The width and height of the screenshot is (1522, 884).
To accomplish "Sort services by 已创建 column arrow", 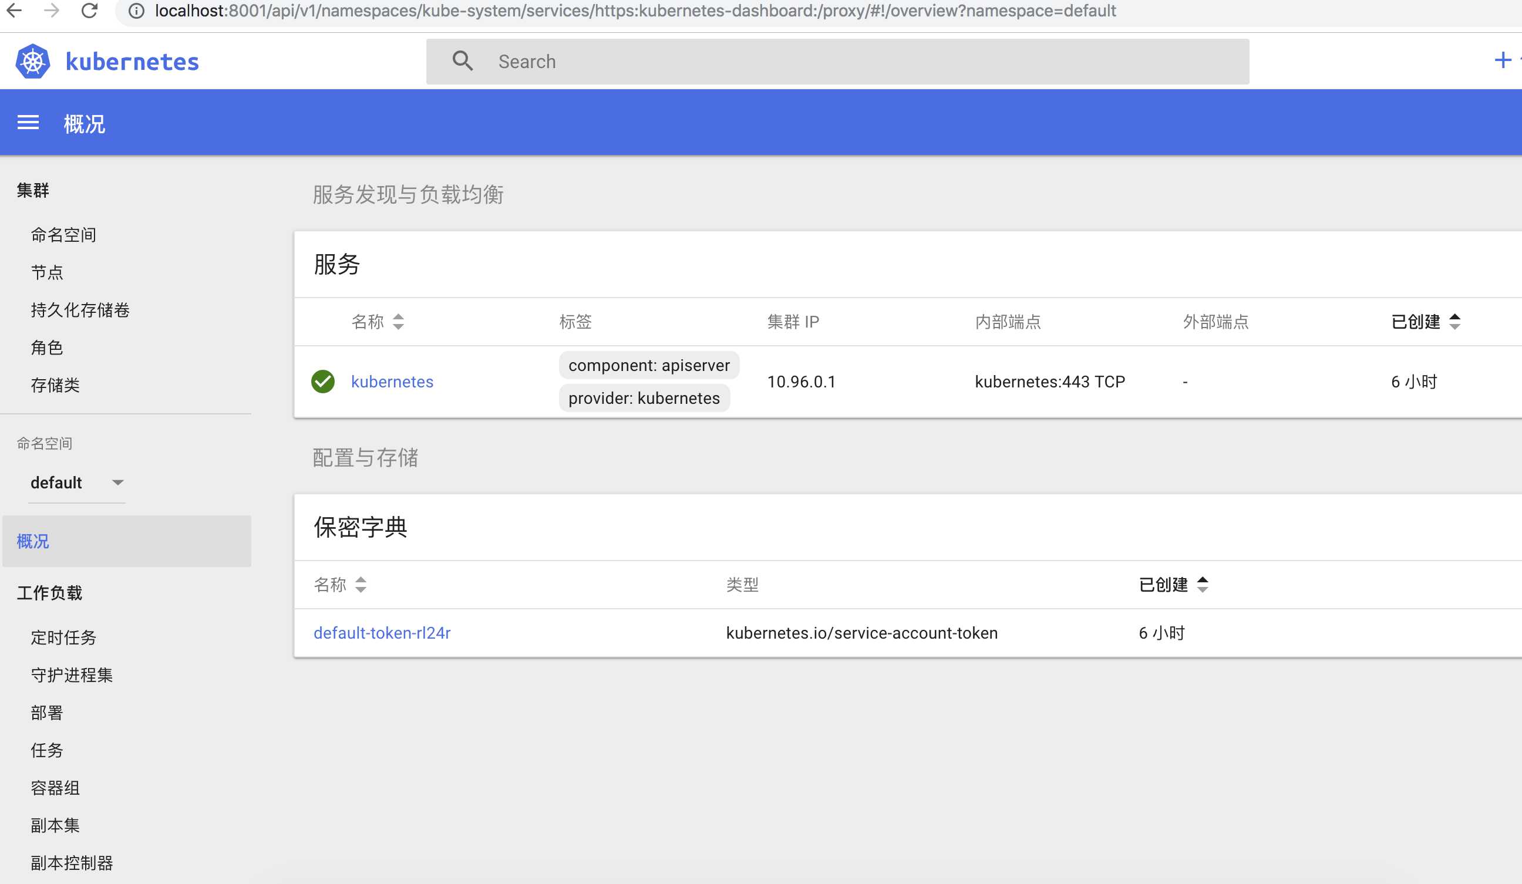I will 1454,321.
